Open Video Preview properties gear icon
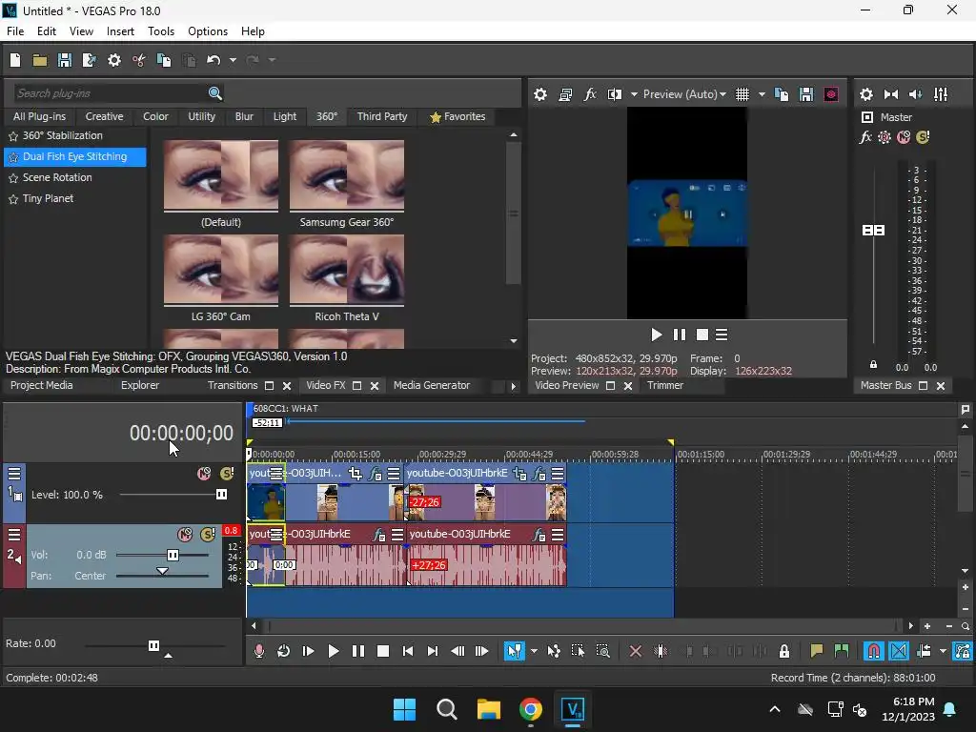This screenshot has height=732, width=976. (540, 94)
